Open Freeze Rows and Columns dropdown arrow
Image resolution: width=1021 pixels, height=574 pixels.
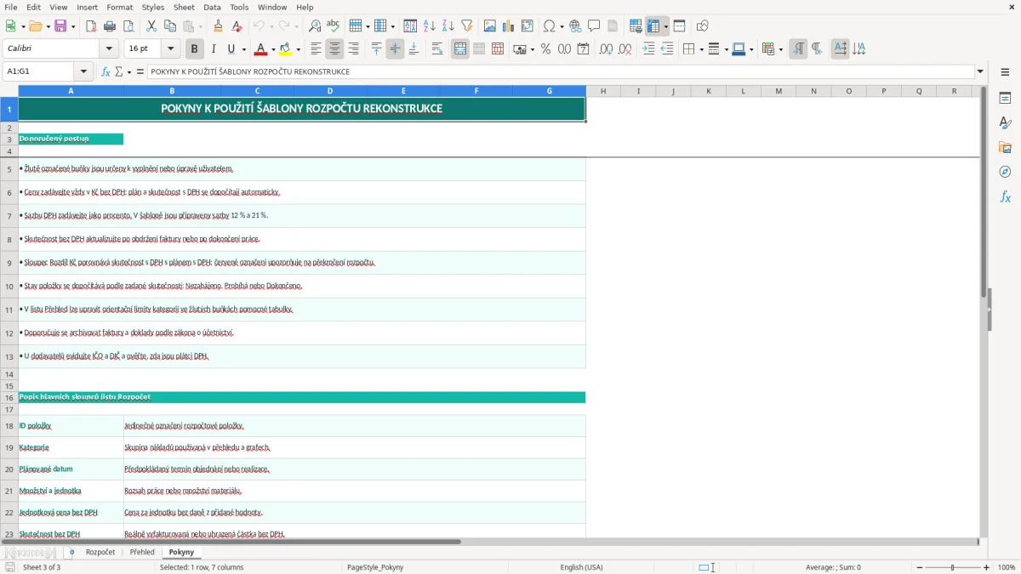(x=666, y=26)
